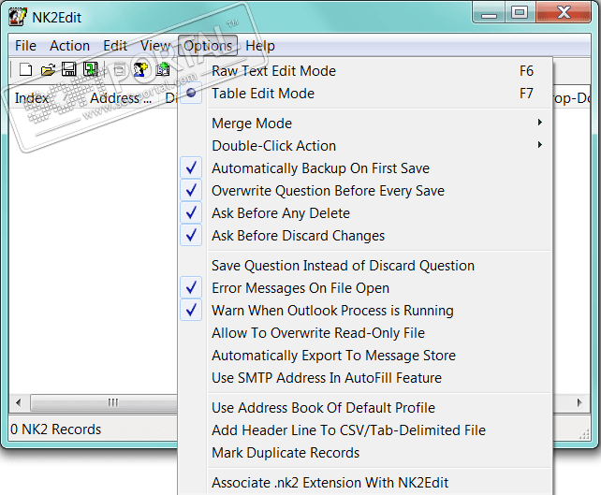Toggle Ask Before Discard Changes

[366, 236]
